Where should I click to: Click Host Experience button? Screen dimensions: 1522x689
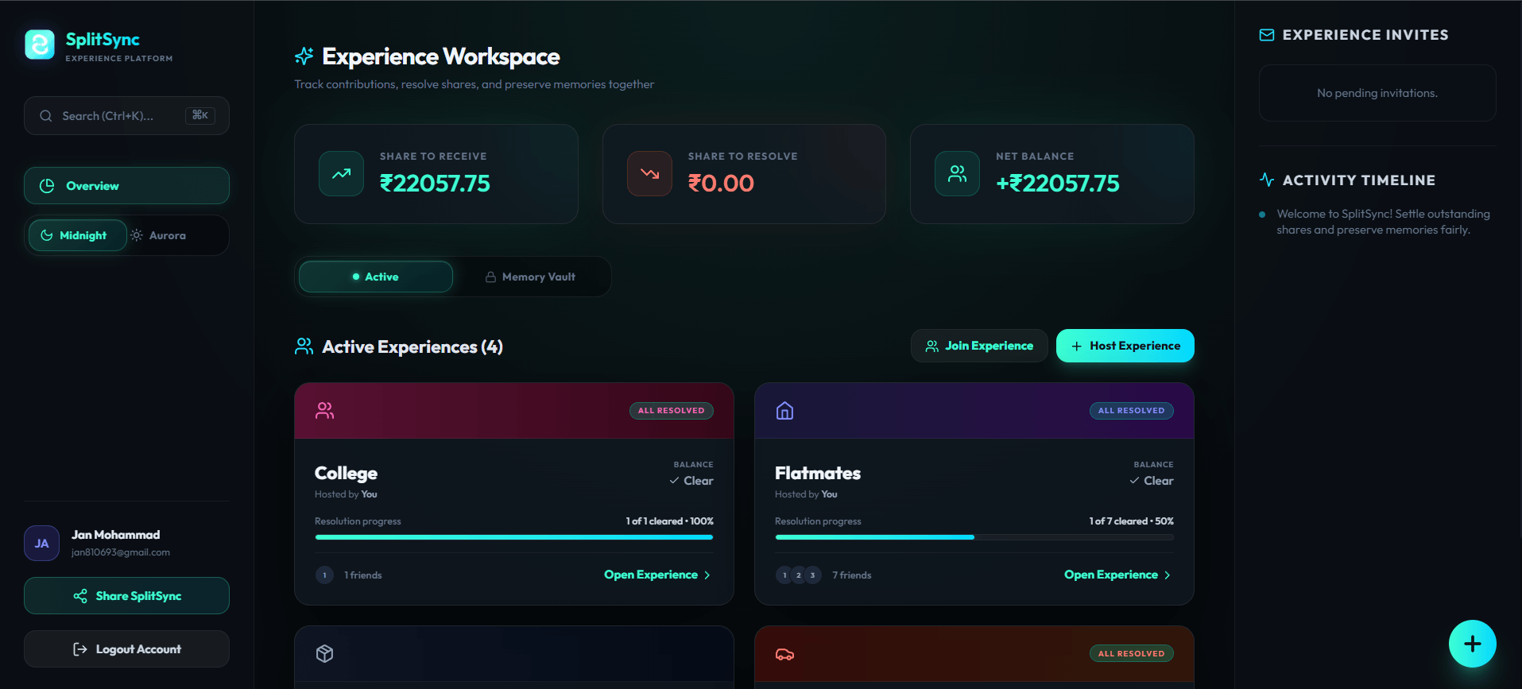1125,346
